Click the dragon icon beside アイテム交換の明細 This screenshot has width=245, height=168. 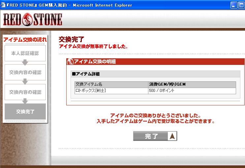[70, 62]
